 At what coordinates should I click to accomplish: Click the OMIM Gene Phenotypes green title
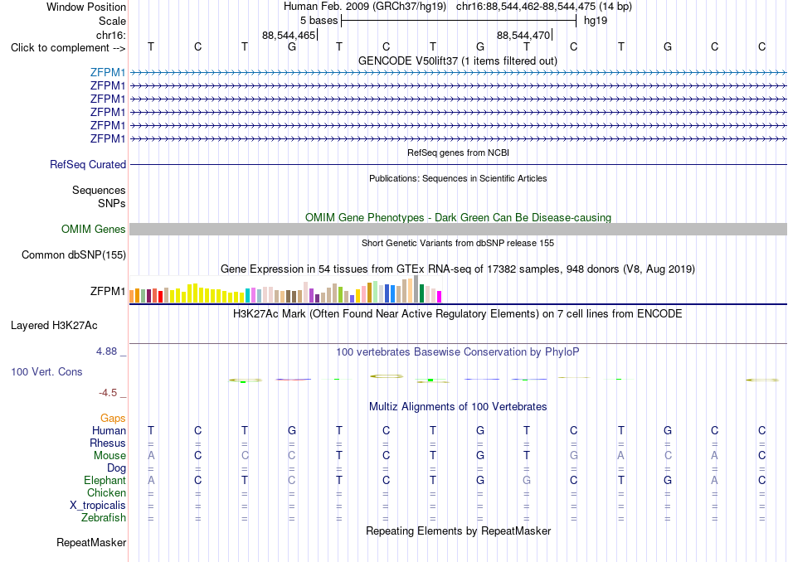click(458, 217)
